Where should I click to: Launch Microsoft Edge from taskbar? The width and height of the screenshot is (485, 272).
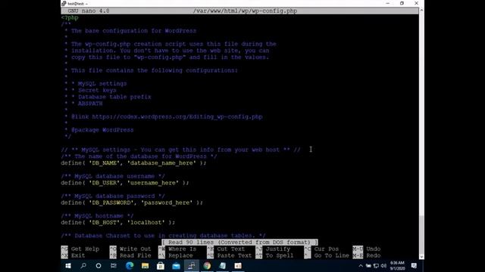click(x=130, y=265)
